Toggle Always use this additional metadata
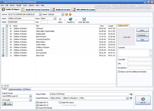This screenshot has width=154, height=111. click(x=119, y=71)
